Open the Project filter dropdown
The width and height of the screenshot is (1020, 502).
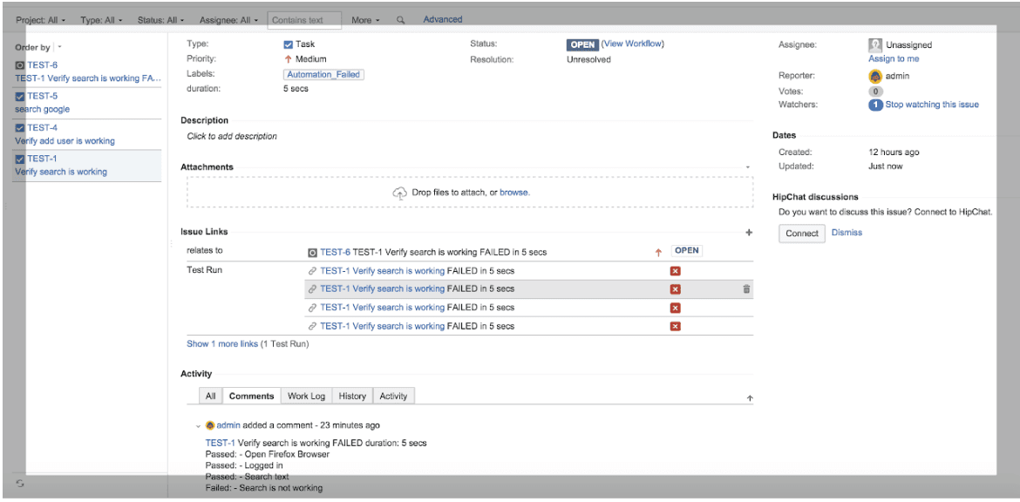coord(40,20)
